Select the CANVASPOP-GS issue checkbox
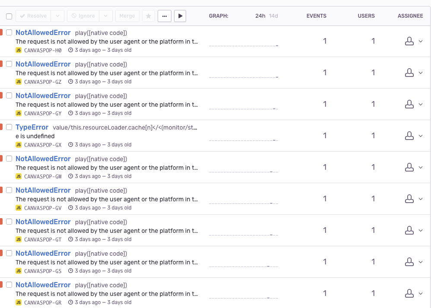 (9, 253)
